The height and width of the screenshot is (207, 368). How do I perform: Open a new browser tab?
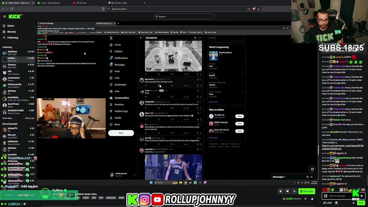[144, 3]
